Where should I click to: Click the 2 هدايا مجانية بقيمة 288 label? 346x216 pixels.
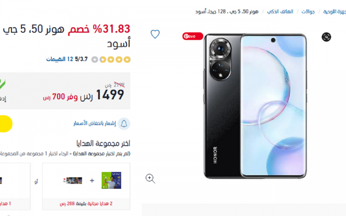(86, 203)
